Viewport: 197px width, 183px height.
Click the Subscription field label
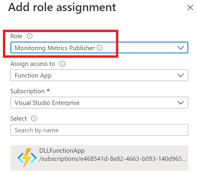point(27,91)
